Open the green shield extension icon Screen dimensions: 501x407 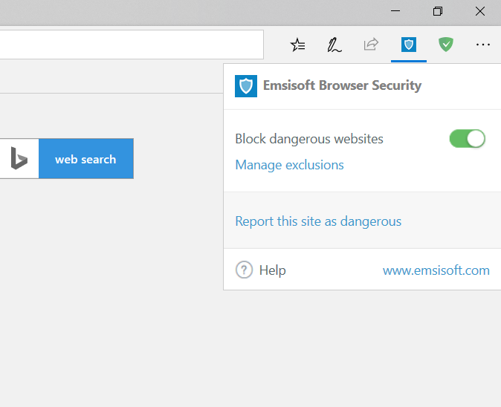point(445,45)
